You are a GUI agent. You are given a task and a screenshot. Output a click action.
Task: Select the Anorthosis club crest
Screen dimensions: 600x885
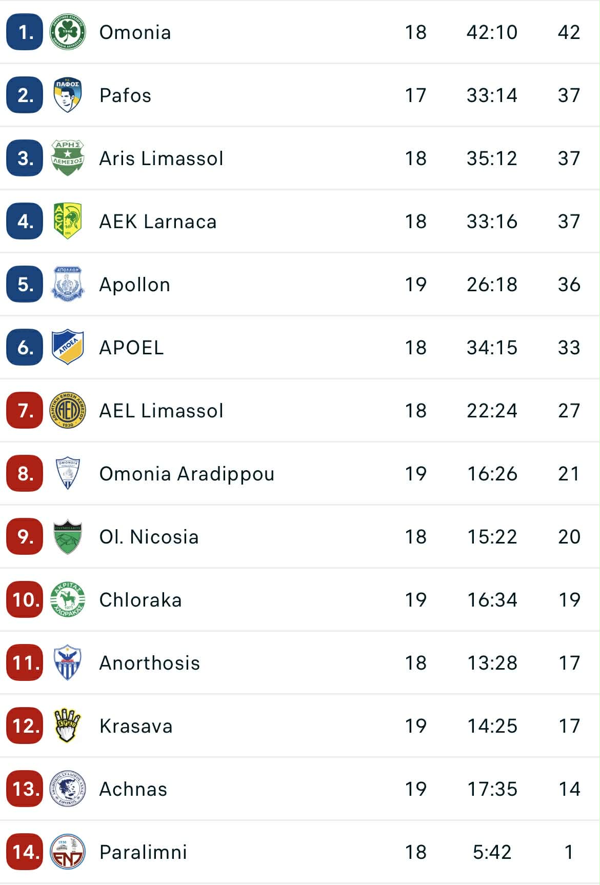[x=68, y=663]
